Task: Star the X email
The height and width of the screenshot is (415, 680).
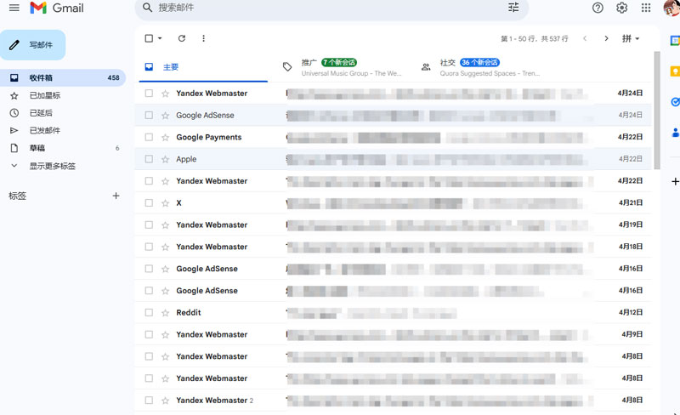Action: 165,203
